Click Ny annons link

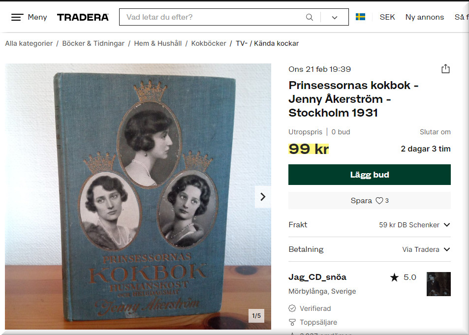pyautogui.click(x=424, y=17)
